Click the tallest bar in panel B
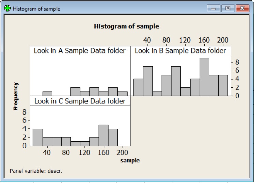The width and height of the screenshot is (254, 183). [x=204, y=77]
